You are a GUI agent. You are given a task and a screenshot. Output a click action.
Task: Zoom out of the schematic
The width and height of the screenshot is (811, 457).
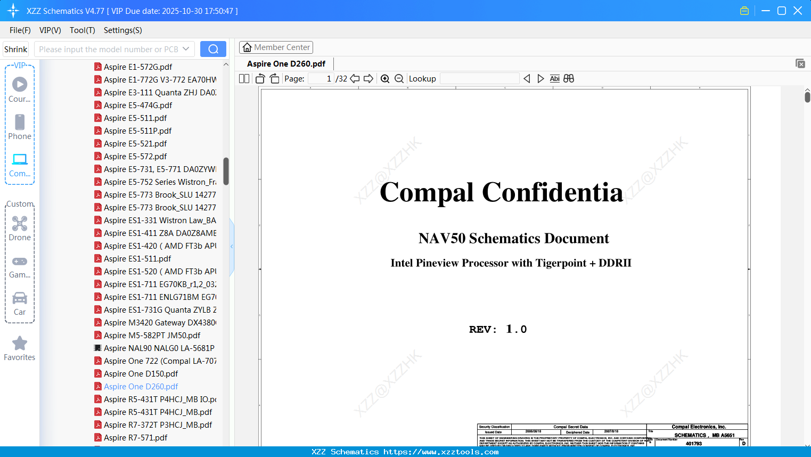pos(399,79)
